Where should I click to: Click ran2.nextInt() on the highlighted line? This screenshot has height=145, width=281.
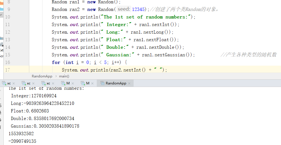[x=128, y=70]
